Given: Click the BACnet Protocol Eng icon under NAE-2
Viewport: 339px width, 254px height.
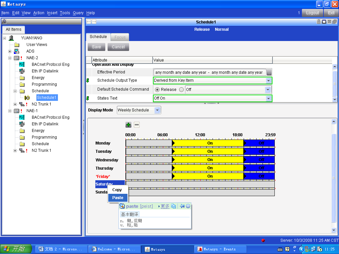Looking at the screenshot, I should 22,64.
